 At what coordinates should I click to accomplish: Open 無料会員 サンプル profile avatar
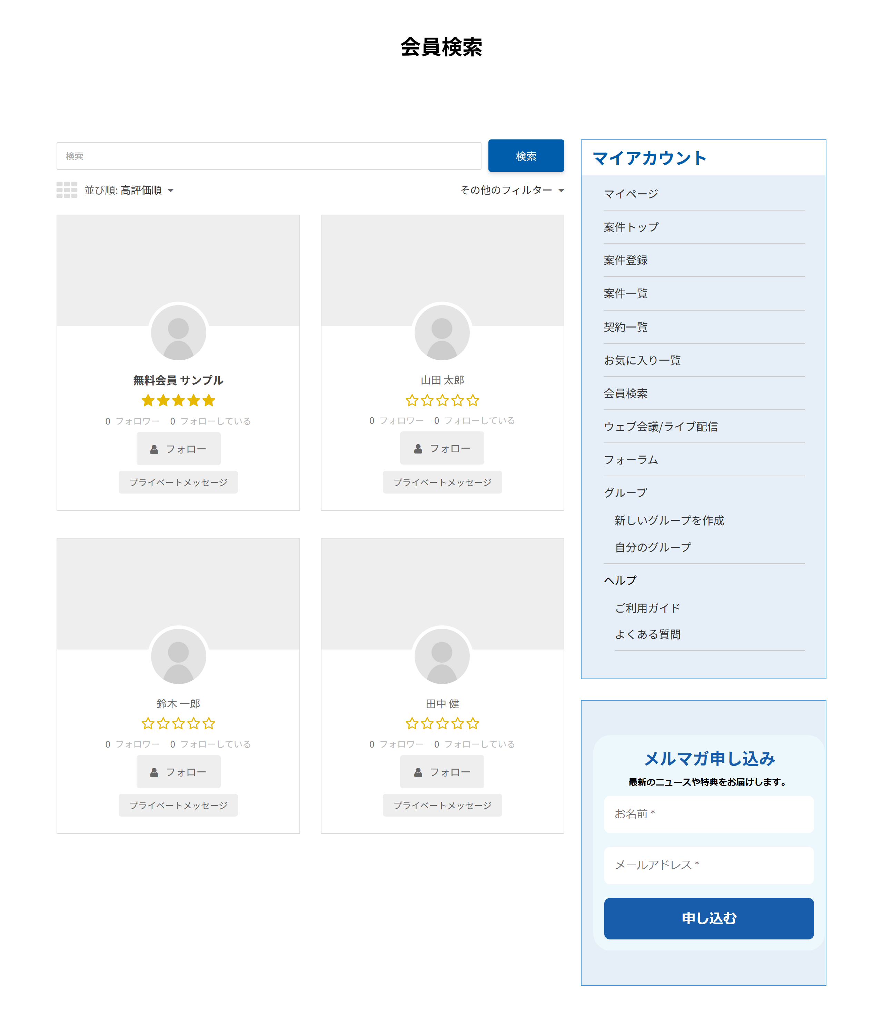[178, 332]
